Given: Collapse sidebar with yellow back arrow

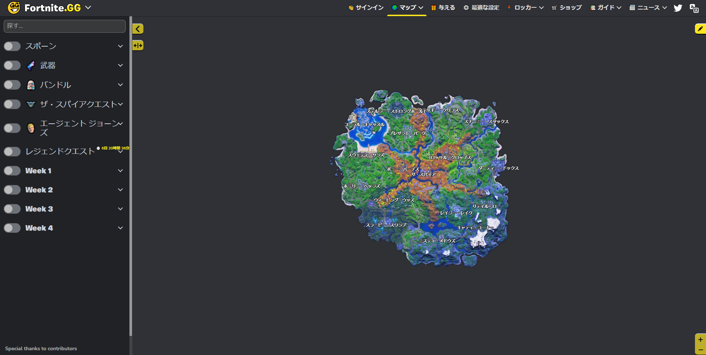Looking at the screenshot, I should [x=138, y=29].
